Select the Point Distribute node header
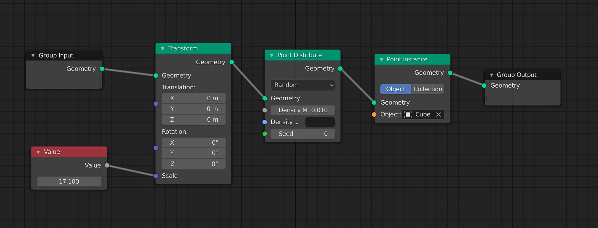This screenshot has width=598, height=228. pyautogui.click(x=303, y=55)
